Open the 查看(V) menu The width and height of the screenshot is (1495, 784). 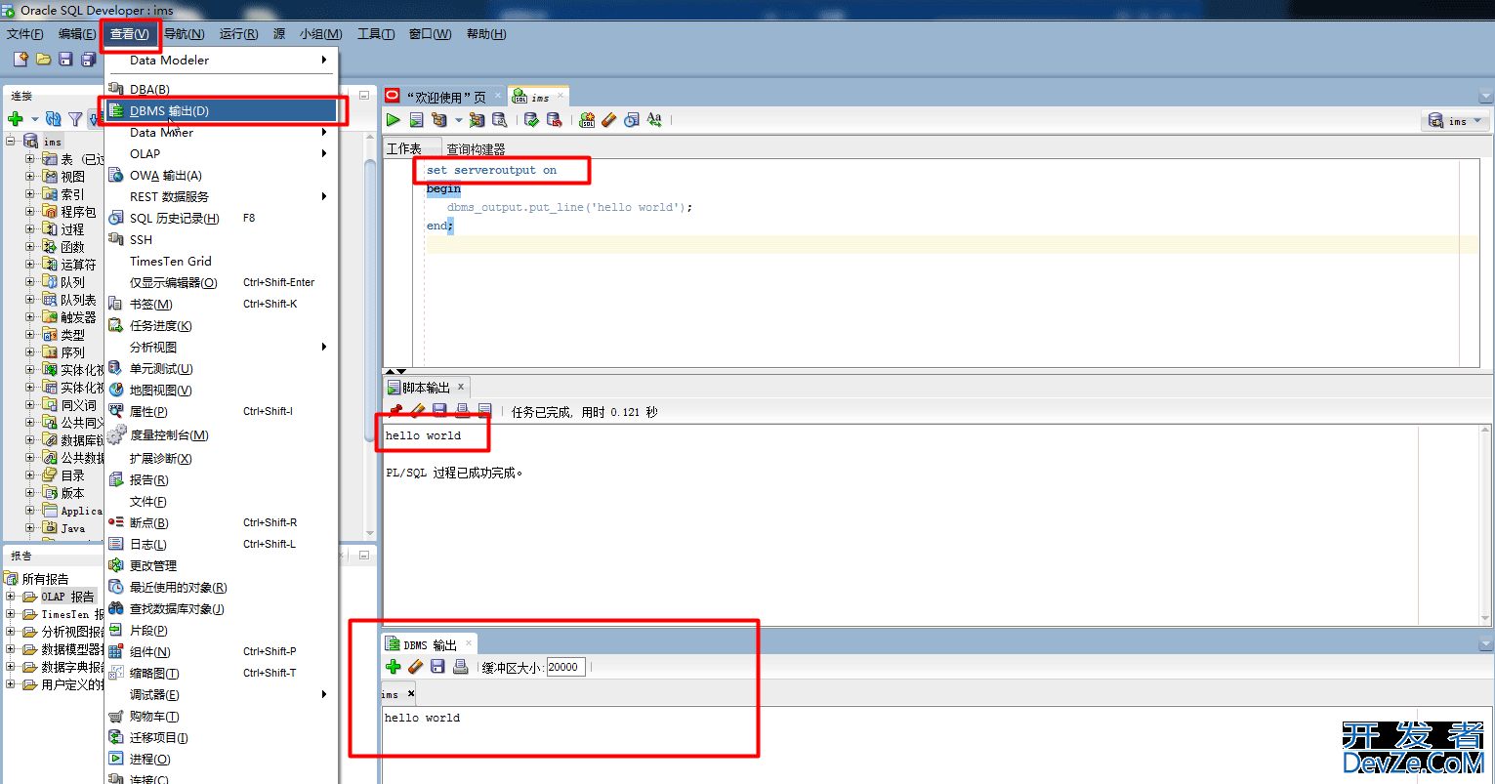[x=130, y=34]
